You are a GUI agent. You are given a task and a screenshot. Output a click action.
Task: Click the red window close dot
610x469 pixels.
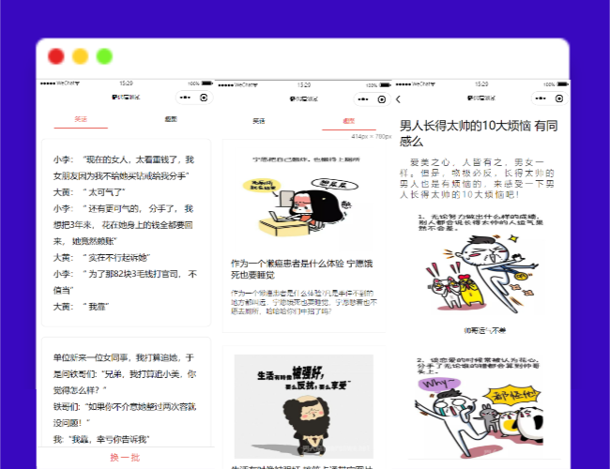pos(56,56)
